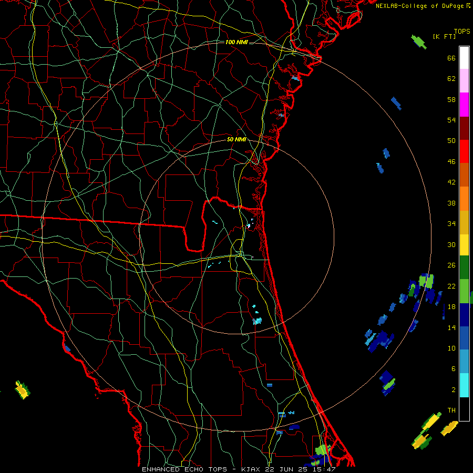
Task: Choose the cyan band in the legend
Action: [464, 385]
